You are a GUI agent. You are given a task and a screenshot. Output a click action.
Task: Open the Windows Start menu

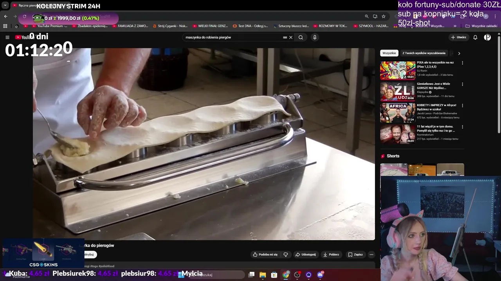181,275
